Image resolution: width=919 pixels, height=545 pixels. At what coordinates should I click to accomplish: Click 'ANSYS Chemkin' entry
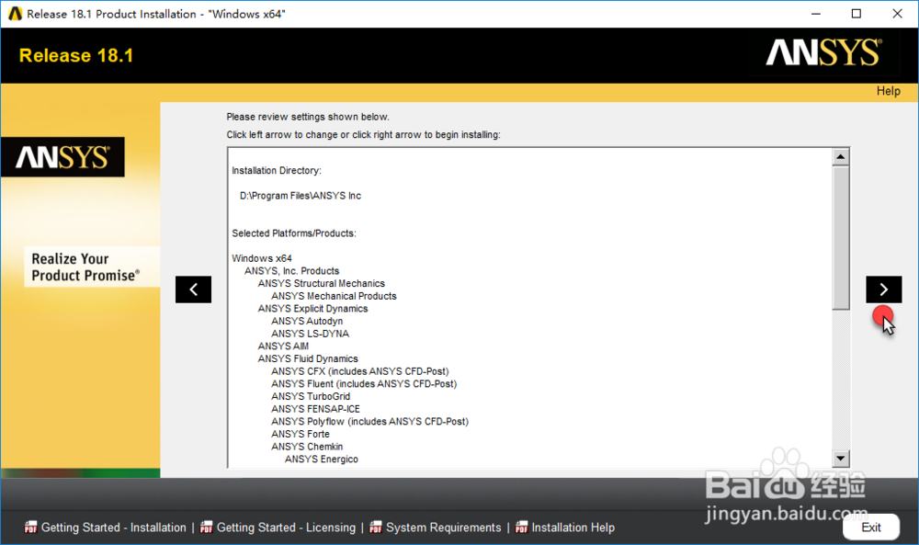click(307, 447)
